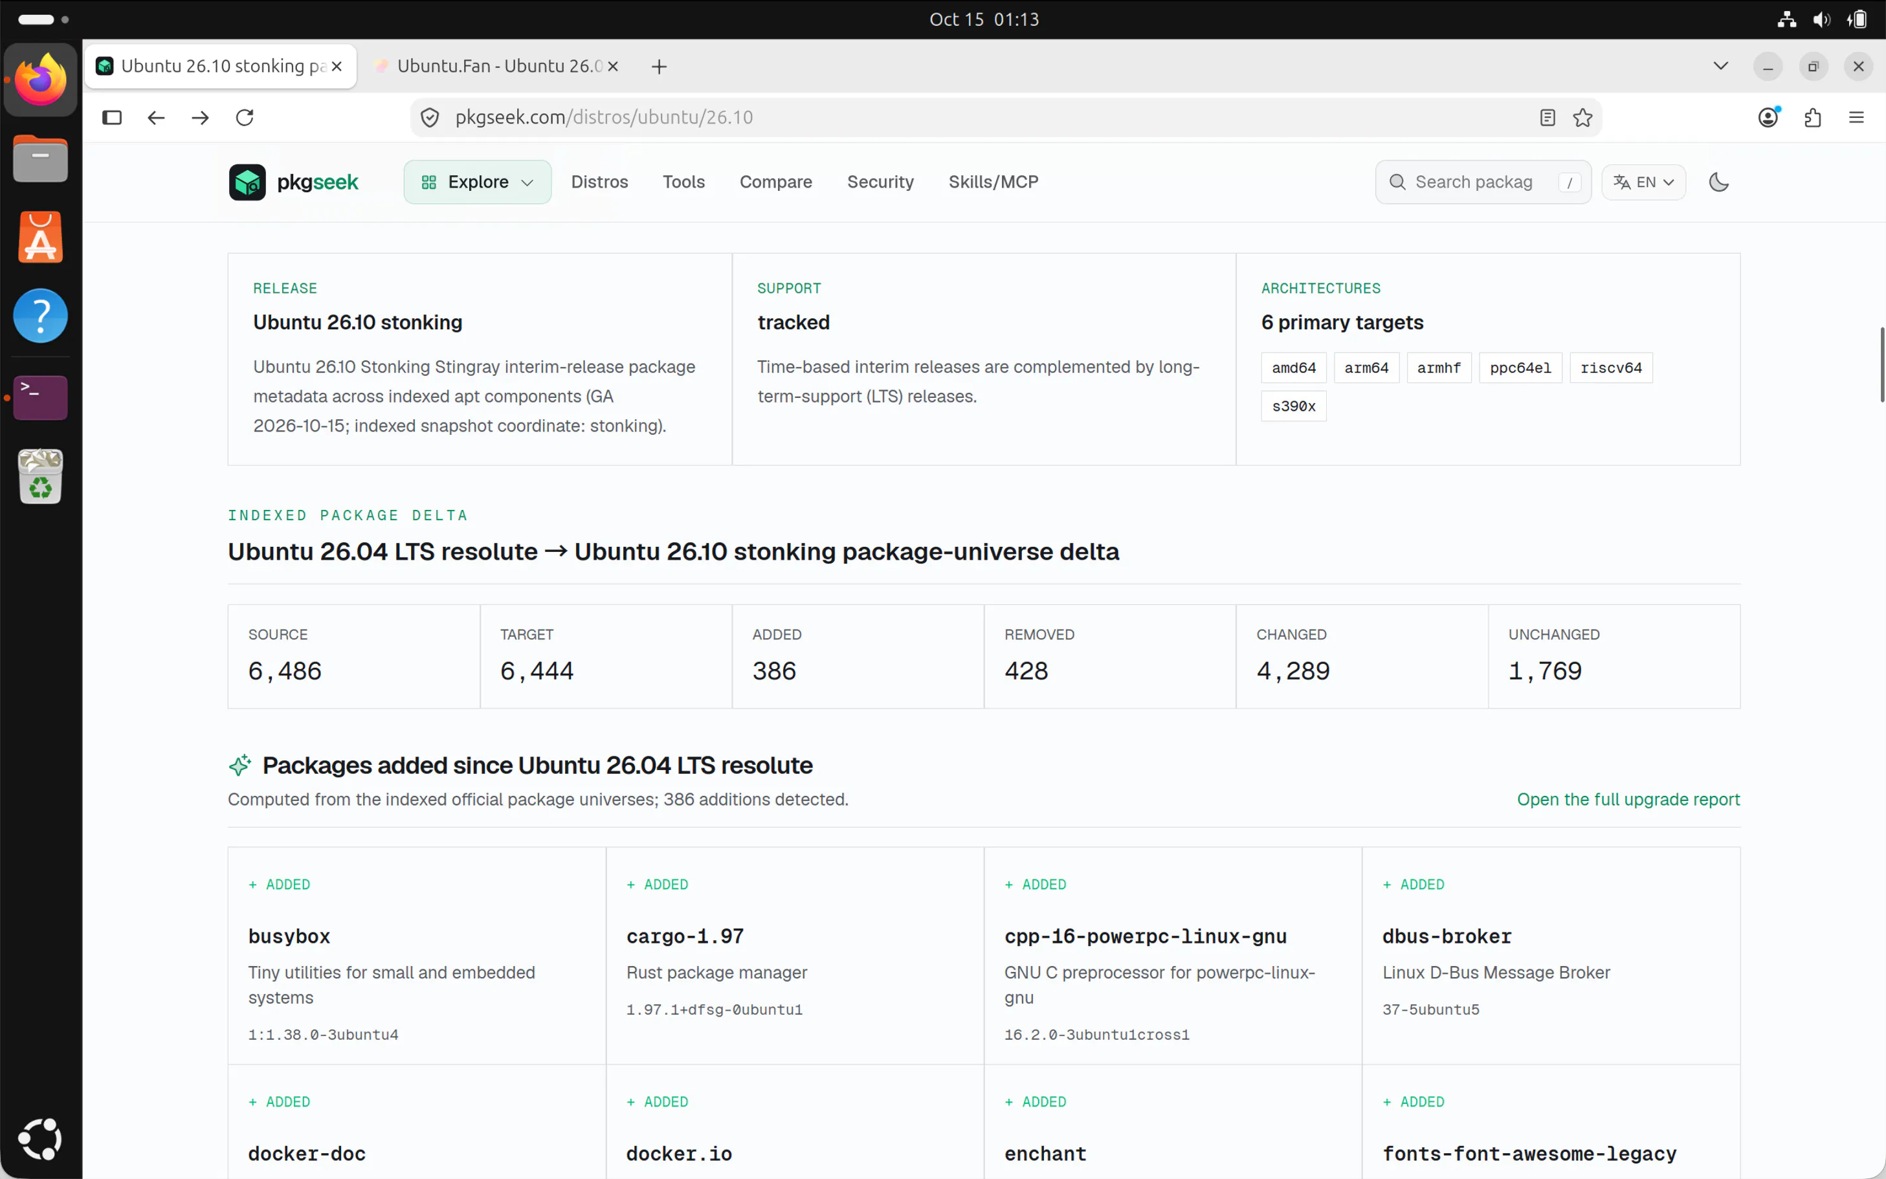Toggle dark mode with the moon icon
Image resolution: width=1886 pixels, height=1179 pixels.
1719,182
